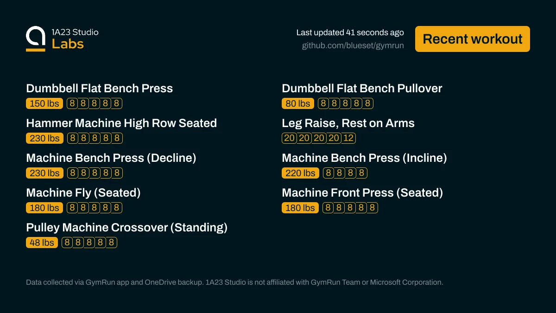Click the Last updated timestamp text
Image resolution: width=556 pixels, height=313 pixels.
350,32
